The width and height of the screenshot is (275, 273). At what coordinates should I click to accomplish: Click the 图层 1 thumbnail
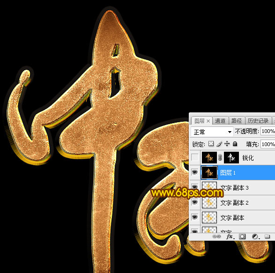pyautogui.click(x=209, y=172)
